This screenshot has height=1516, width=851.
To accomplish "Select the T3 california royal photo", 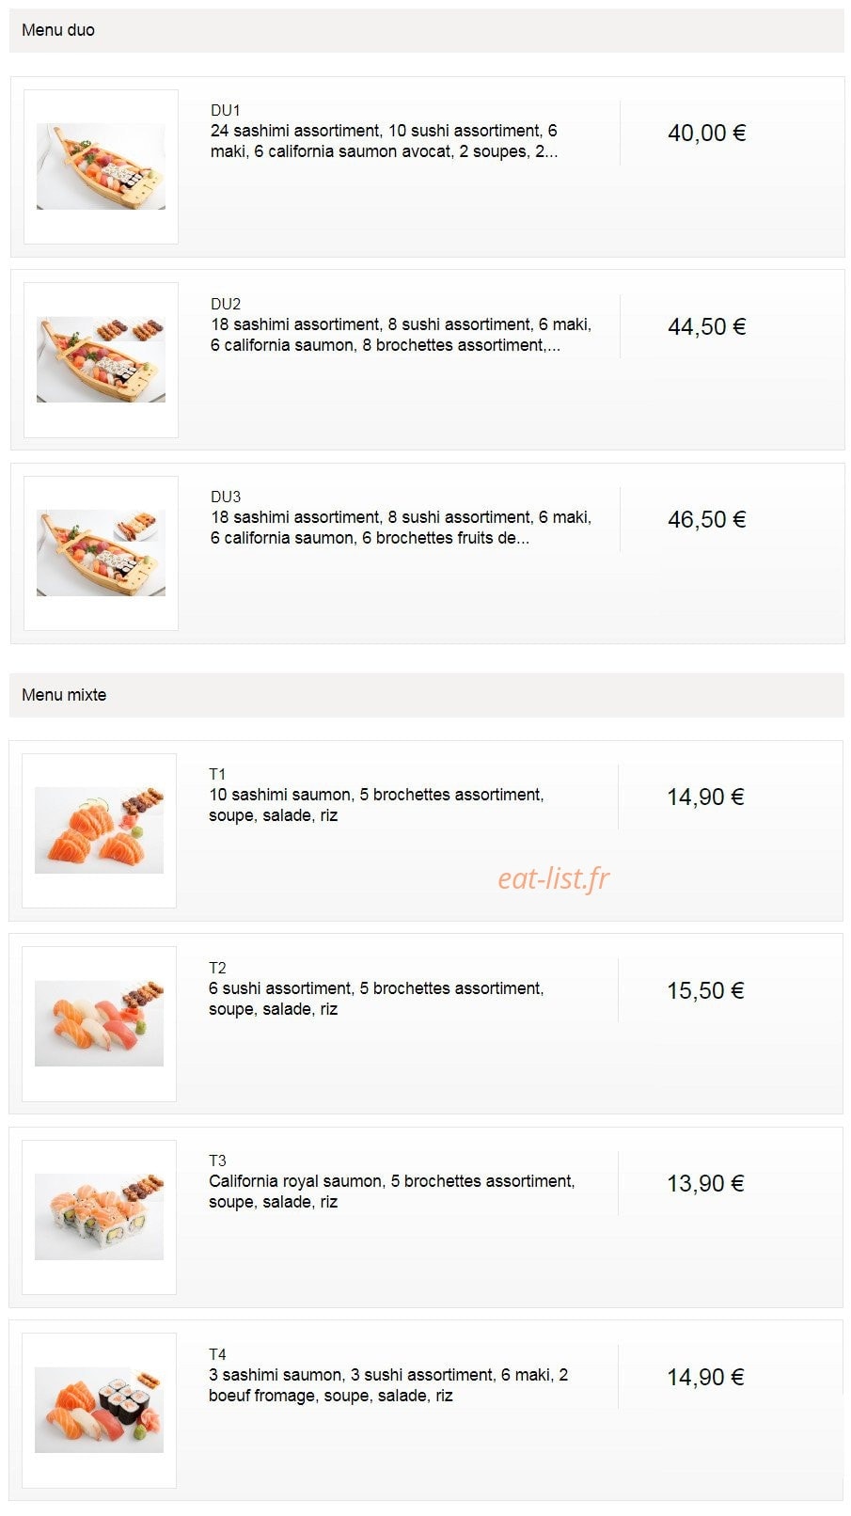I will (x=99, y=1217).
